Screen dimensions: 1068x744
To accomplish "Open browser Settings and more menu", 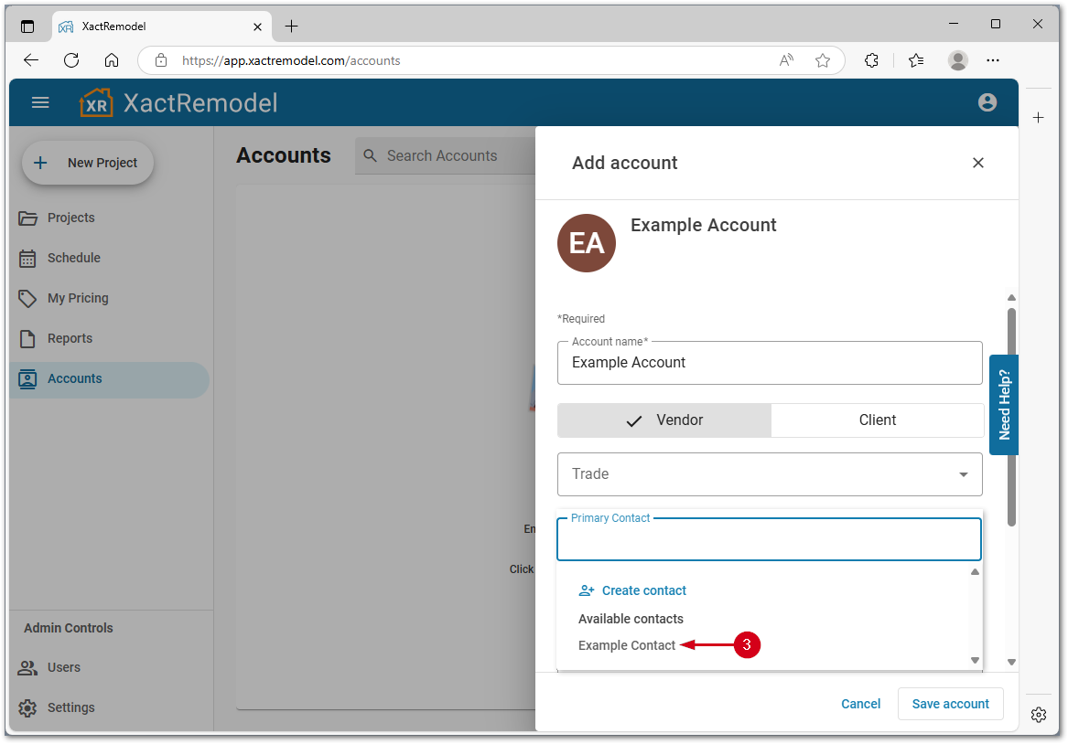I will [993, 60].
